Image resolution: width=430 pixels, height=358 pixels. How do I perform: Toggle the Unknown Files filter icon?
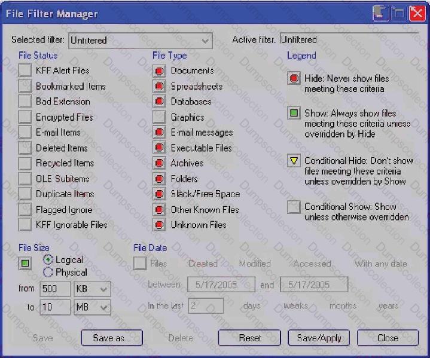(x=159, y=225)
